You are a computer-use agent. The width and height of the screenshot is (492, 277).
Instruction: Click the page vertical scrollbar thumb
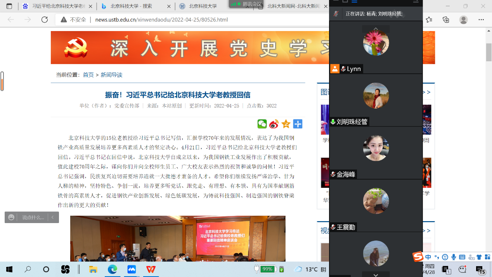point(489,51)
